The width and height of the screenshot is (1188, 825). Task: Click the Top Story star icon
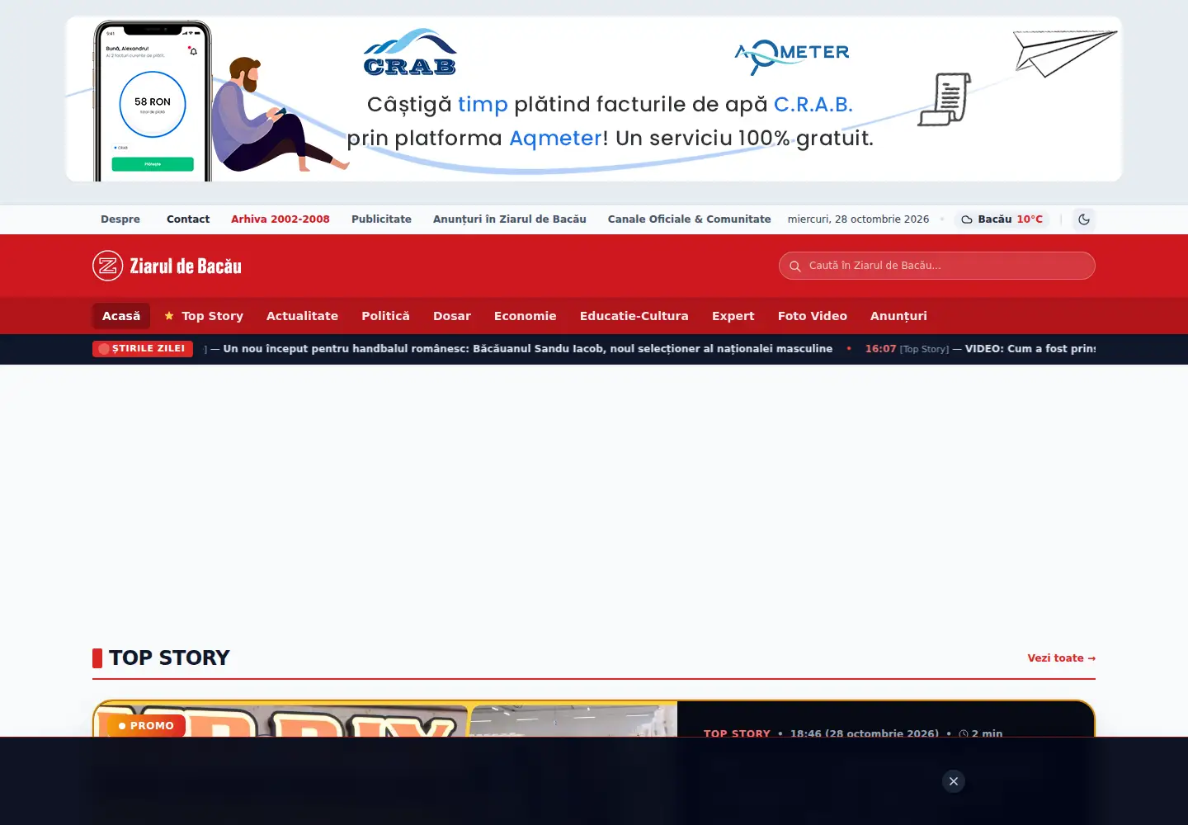(x=169, y=316)
